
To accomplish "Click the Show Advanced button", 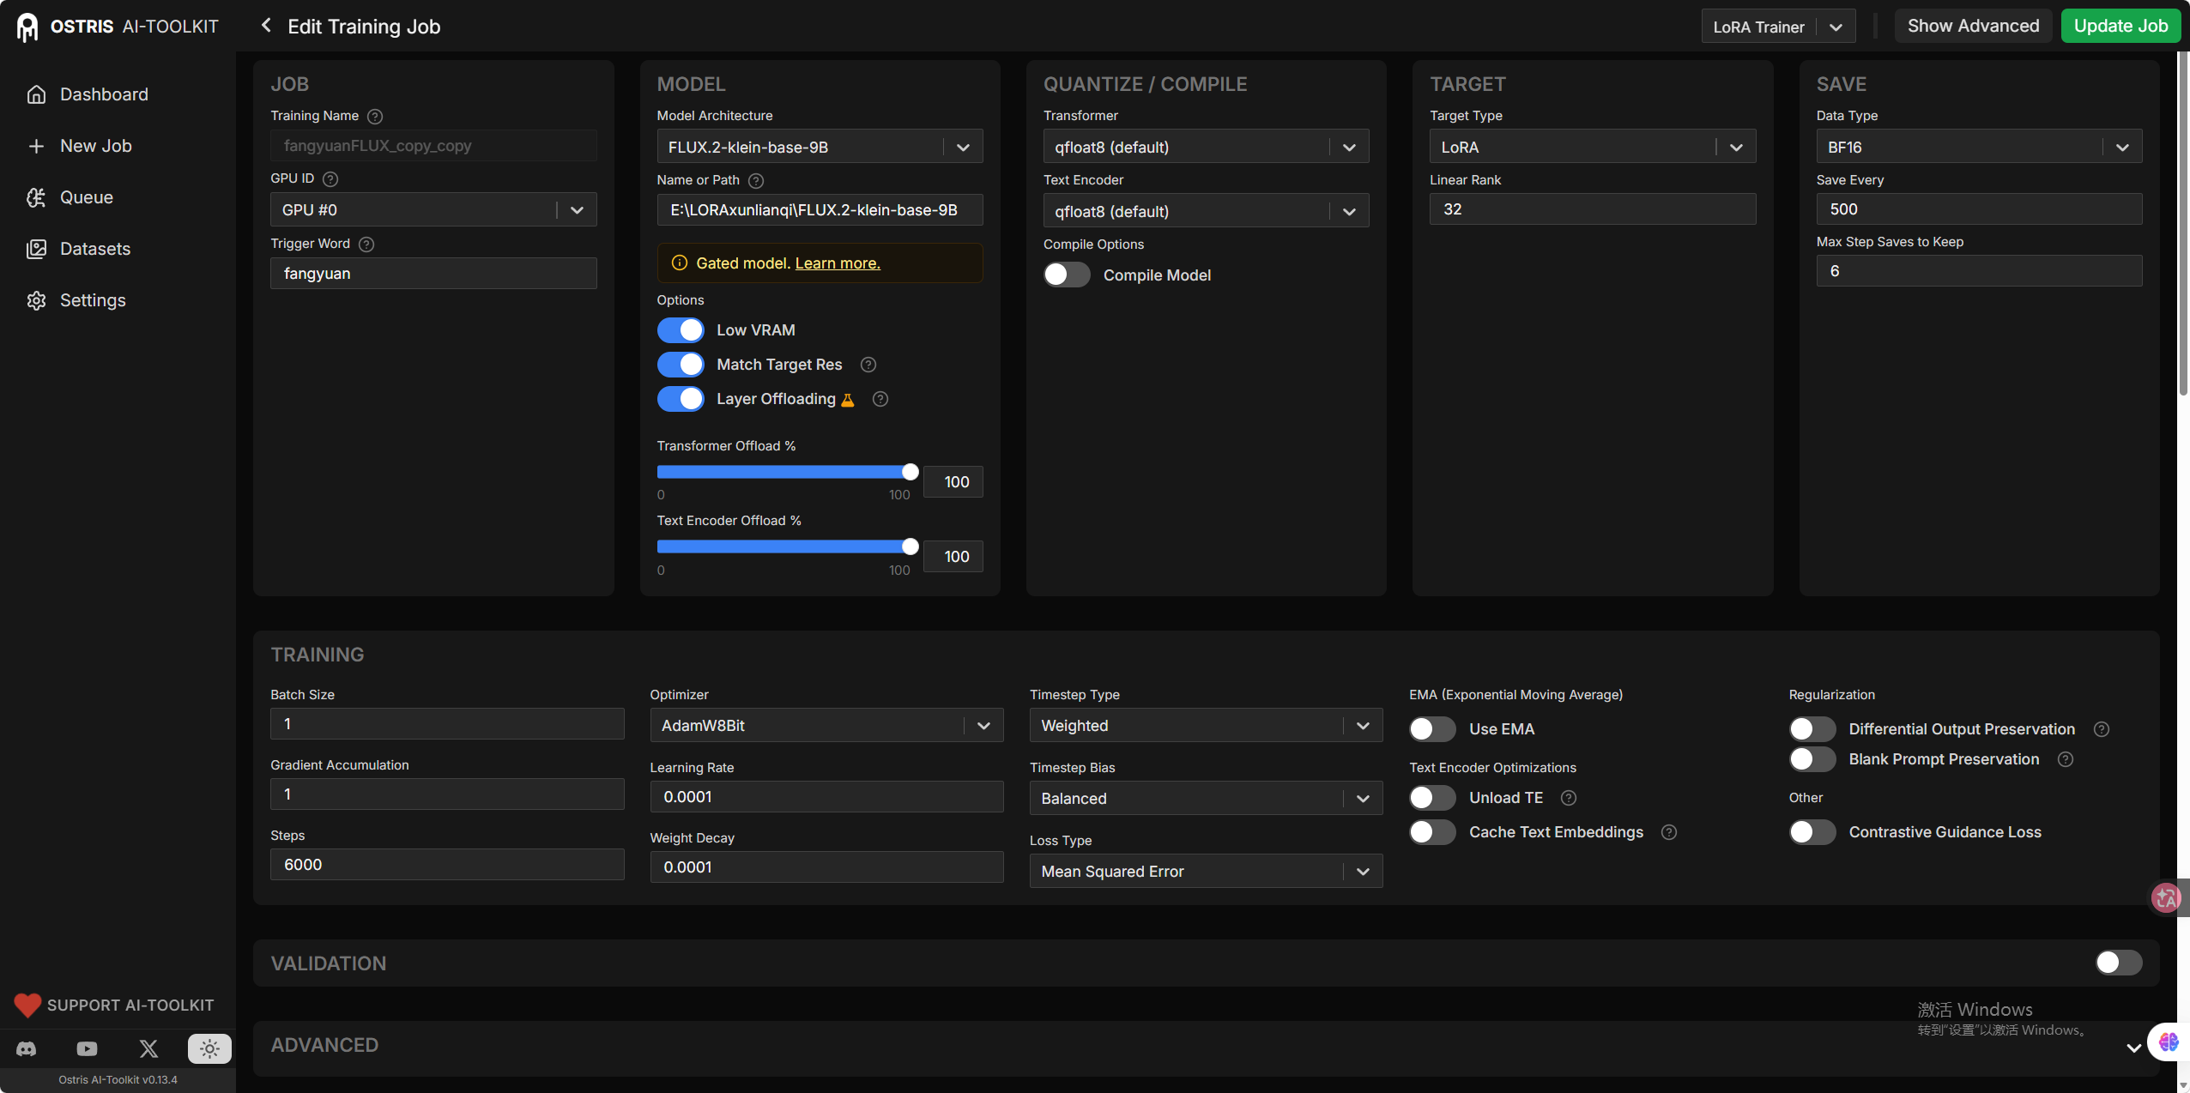I will (1973, 26).
